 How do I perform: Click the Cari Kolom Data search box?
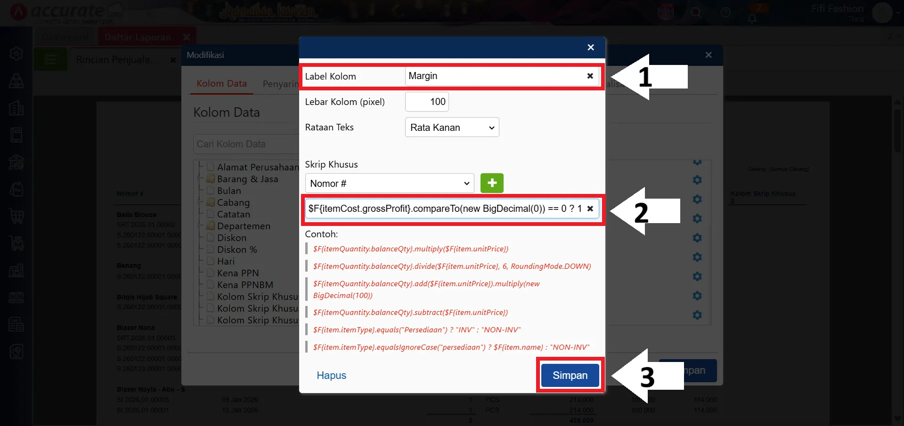click(245, 144)
